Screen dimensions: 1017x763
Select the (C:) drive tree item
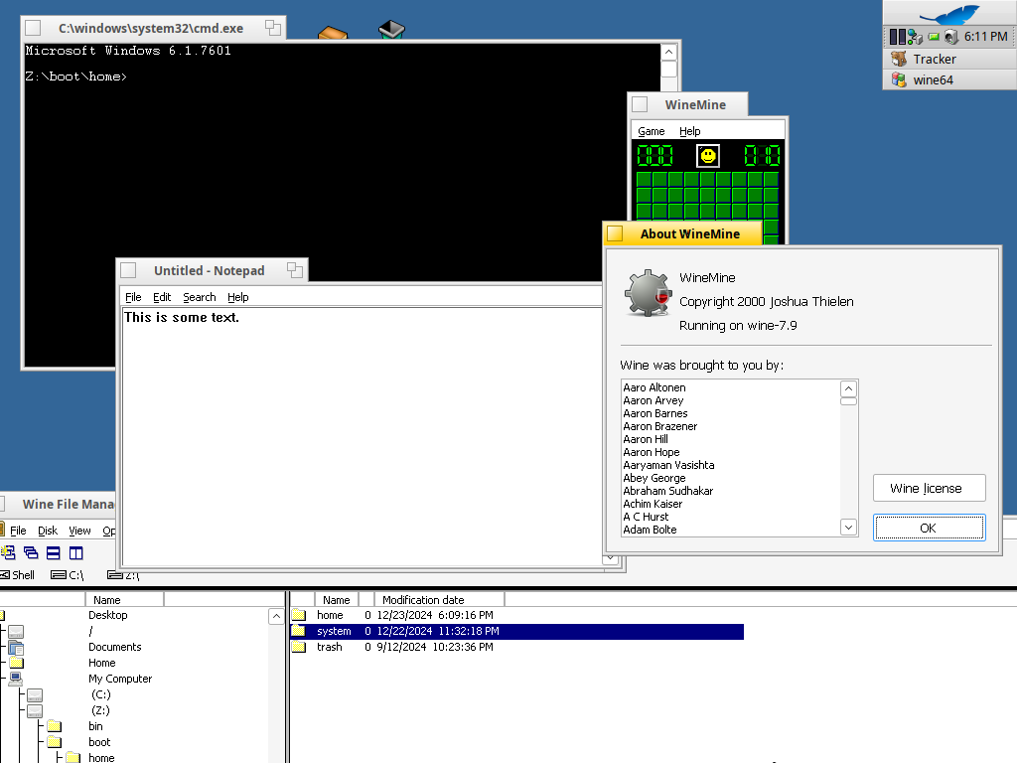tap(101, 694)
